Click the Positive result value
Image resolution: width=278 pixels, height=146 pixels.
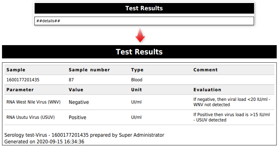click(77, 117)
